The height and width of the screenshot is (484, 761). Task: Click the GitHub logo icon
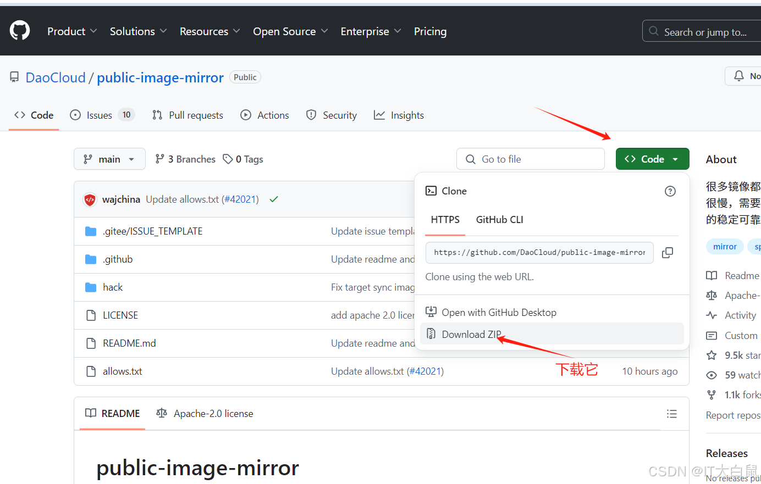(x=20, y=31)
